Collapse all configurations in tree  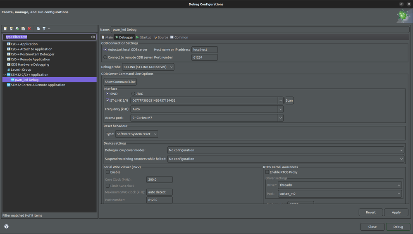(x=38, y=29)
